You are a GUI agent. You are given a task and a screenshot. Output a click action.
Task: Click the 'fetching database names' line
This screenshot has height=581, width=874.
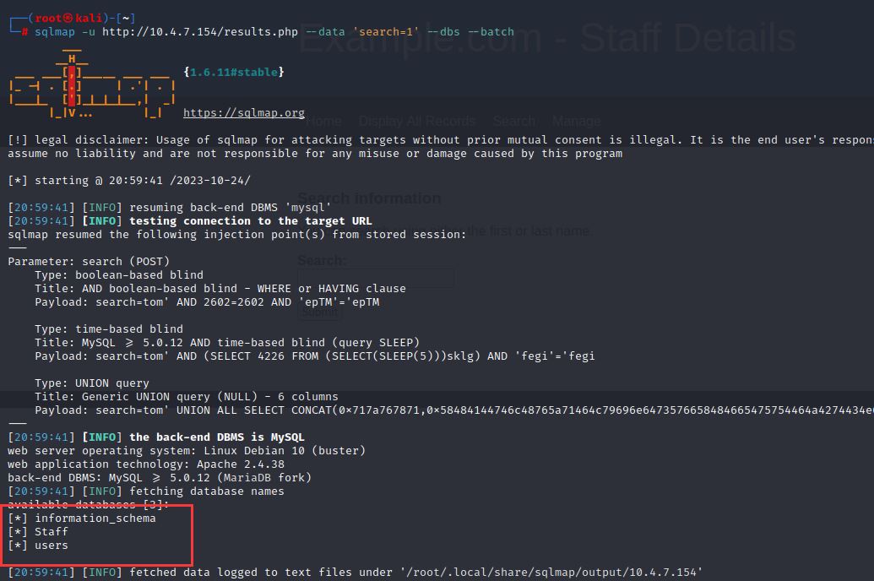coord(146,491)
